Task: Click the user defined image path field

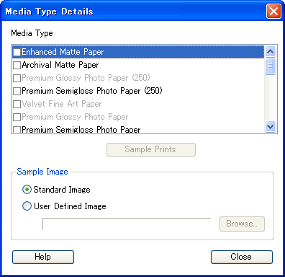Action: (x=127, y=224)
